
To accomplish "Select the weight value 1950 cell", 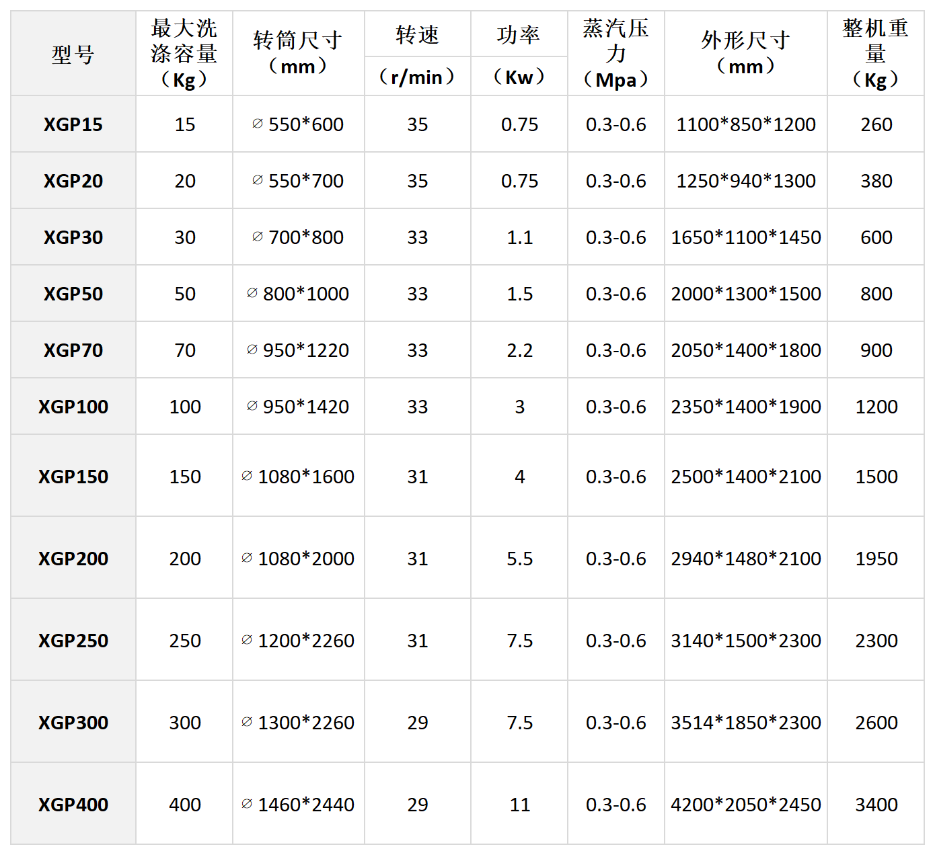I will pos(876,559).
